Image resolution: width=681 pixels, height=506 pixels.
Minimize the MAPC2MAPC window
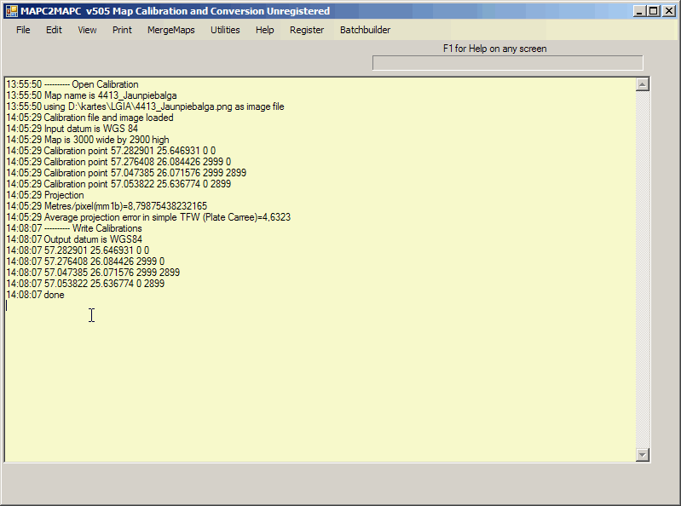pos(639,11)
